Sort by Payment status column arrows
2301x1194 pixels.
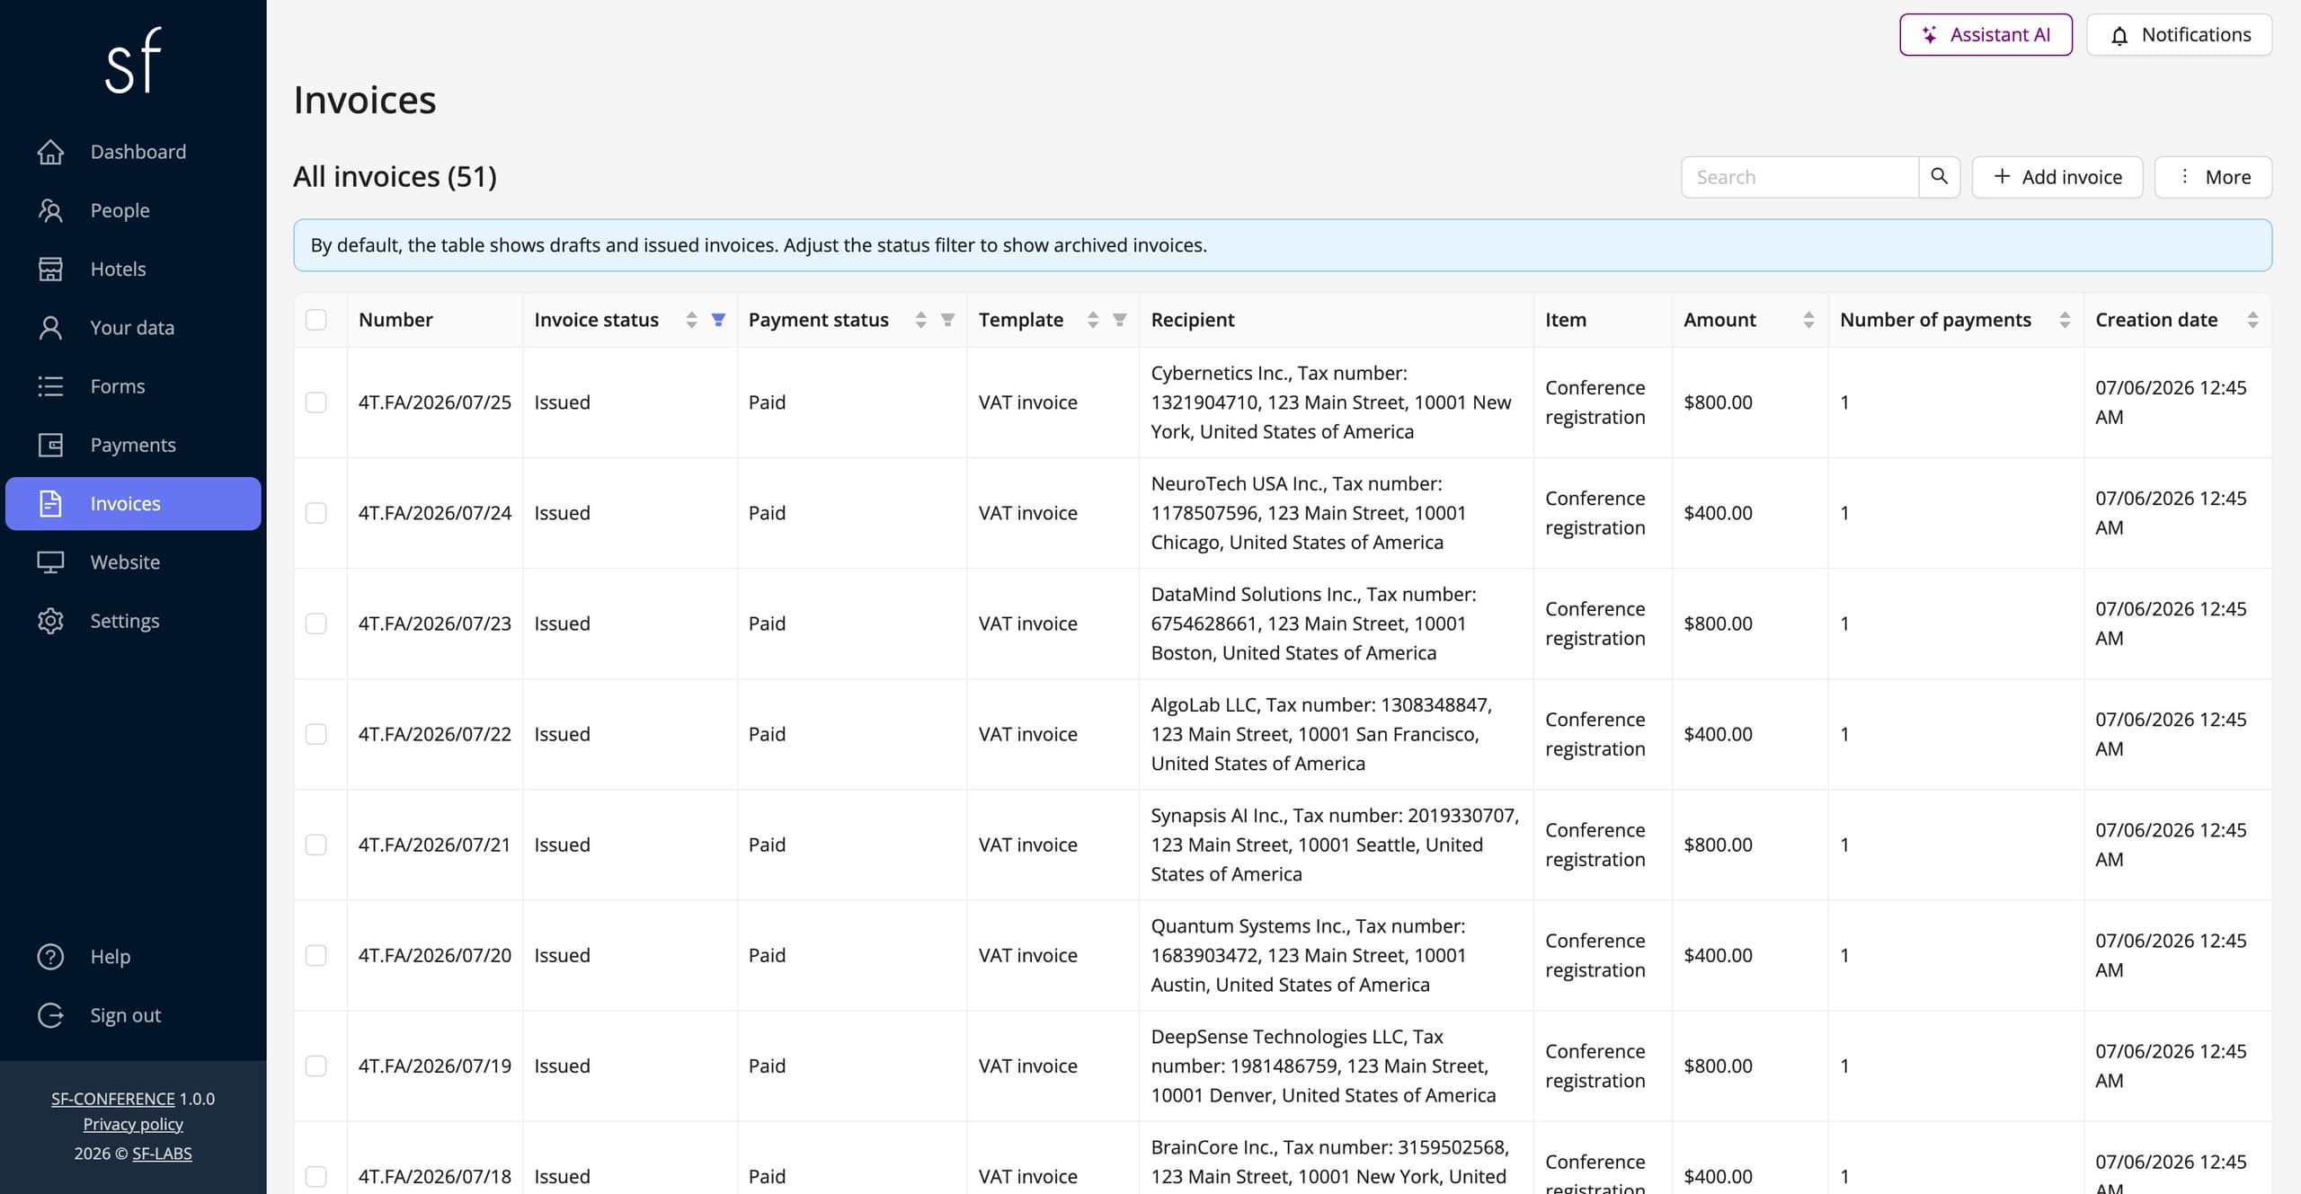click(920, 320)
